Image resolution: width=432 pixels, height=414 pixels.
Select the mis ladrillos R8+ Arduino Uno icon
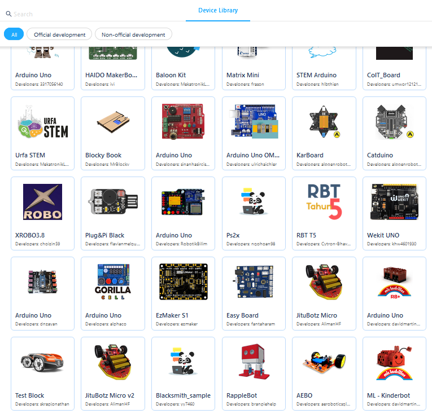click(394, 283)
